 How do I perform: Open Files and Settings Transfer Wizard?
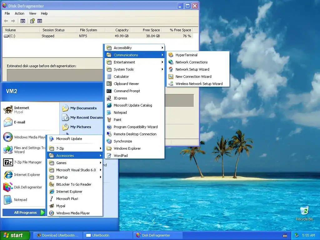tap(24, 150)
